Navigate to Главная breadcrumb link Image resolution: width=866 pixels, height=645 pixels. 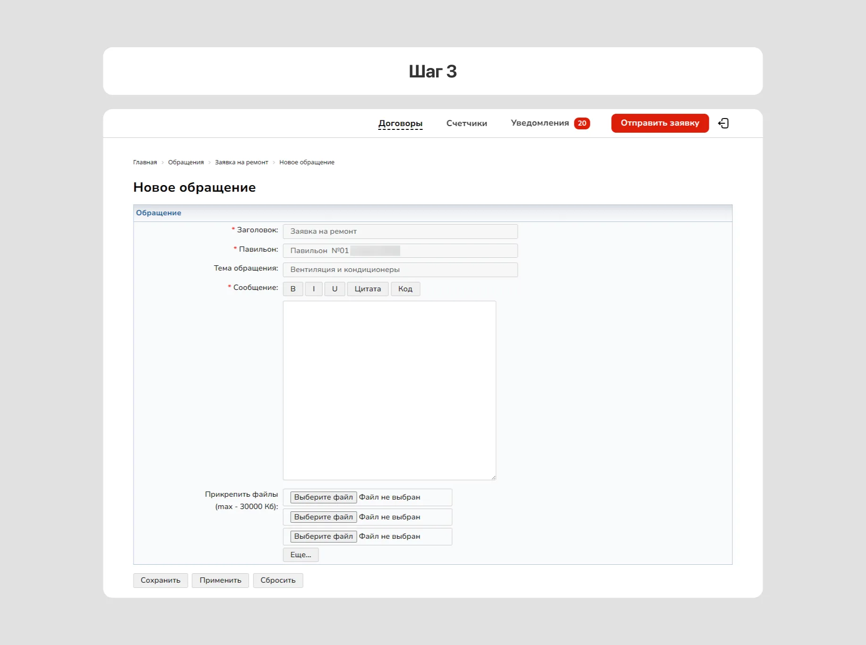pyautogui.click(x=145, y=162)
